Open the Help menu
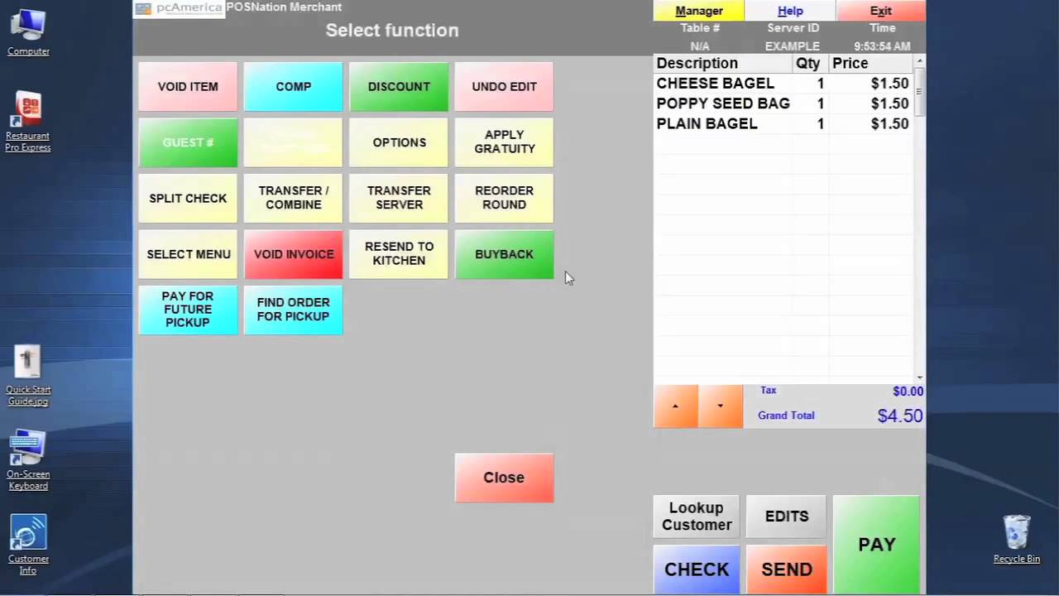This screenshot has height=596, width=1059. [790, 11]
